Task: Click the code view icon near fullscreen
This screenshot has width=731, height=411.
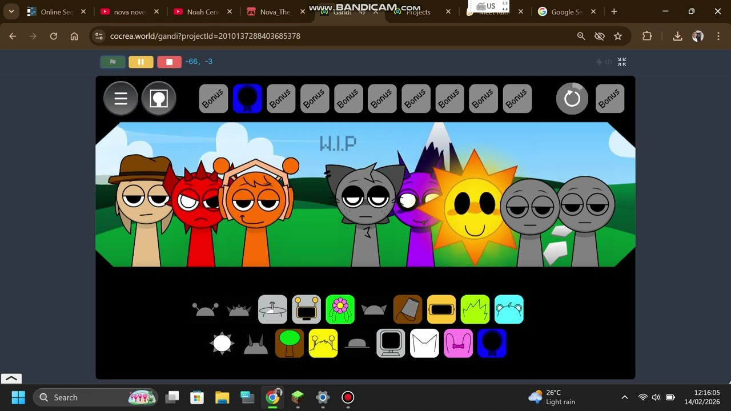Action: (x=609, y=62)
